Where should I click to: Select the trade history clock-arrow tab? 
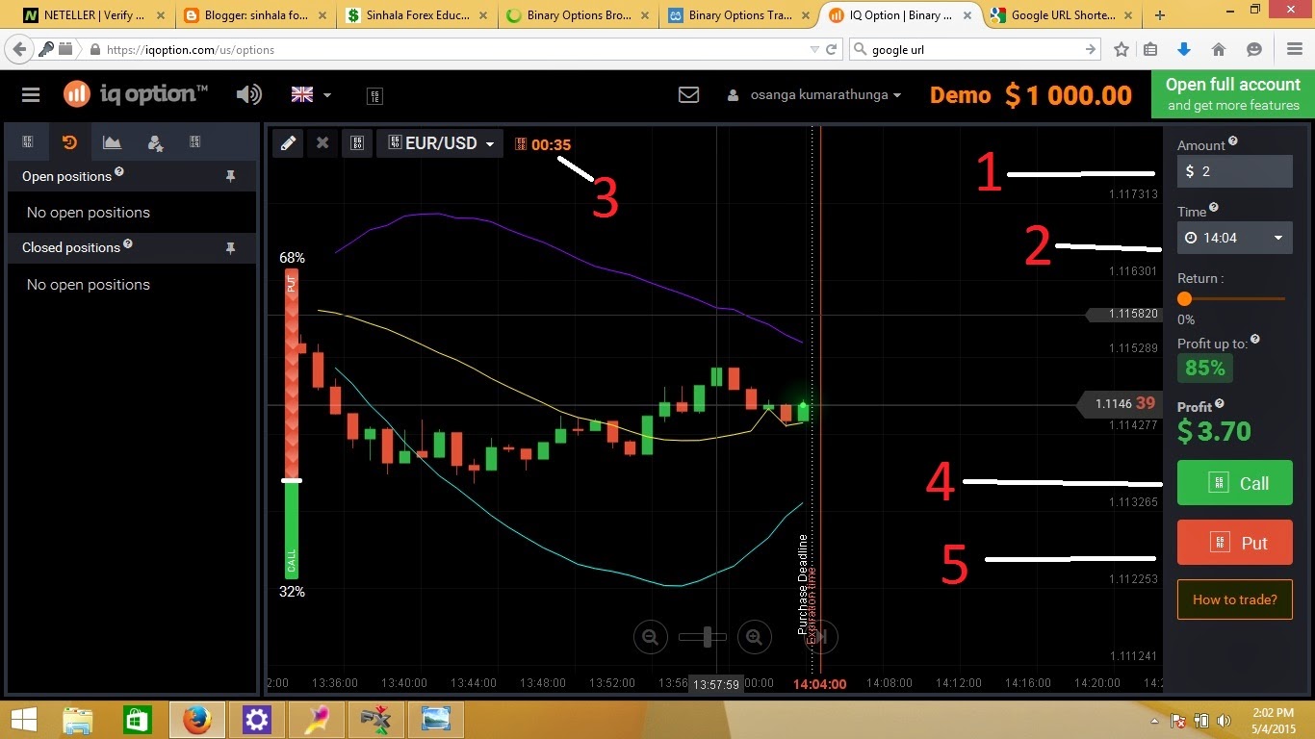tap(69, 141)
